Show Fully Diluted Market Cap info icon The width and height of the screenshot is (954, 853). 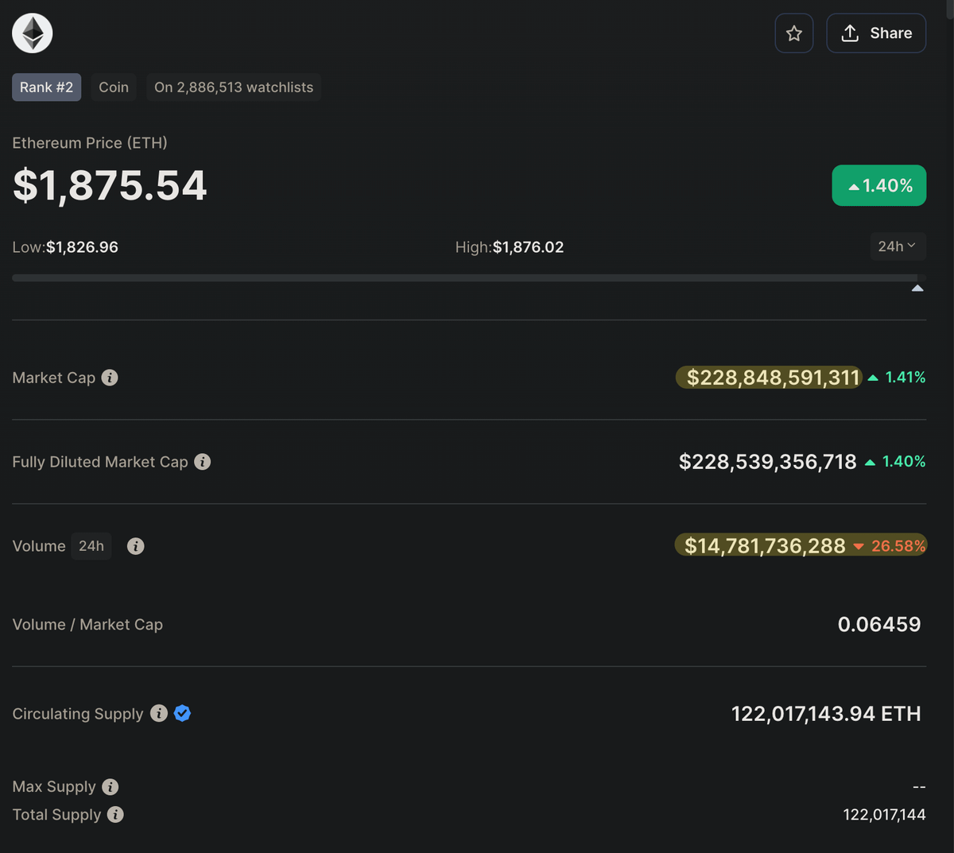coord(203,462)
